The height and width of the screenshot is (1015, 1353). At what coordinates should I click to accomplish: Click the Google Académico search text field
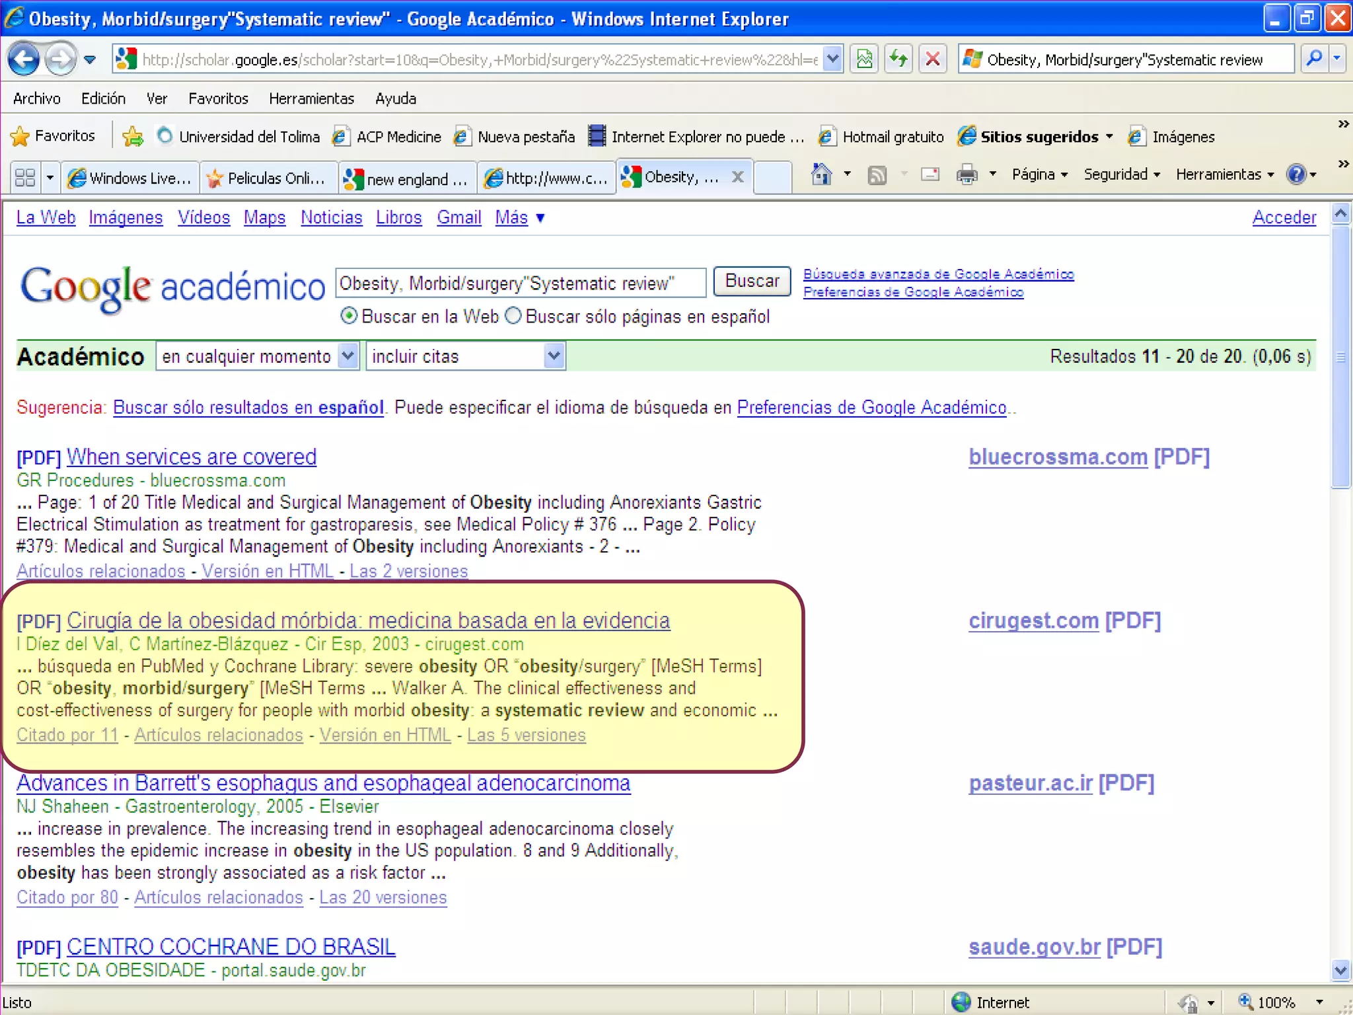[519, 283]
